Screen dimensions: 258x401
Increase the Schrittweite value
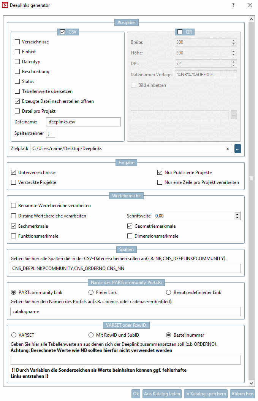[237, 214]
